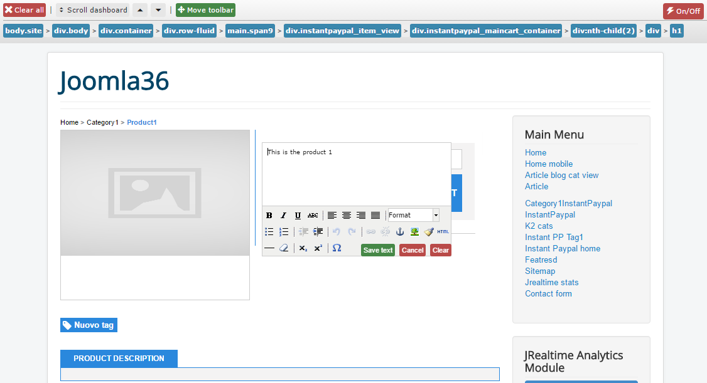Click the scroll dashboard up arrow
This screenshot has height=383, width=707.
140,10
